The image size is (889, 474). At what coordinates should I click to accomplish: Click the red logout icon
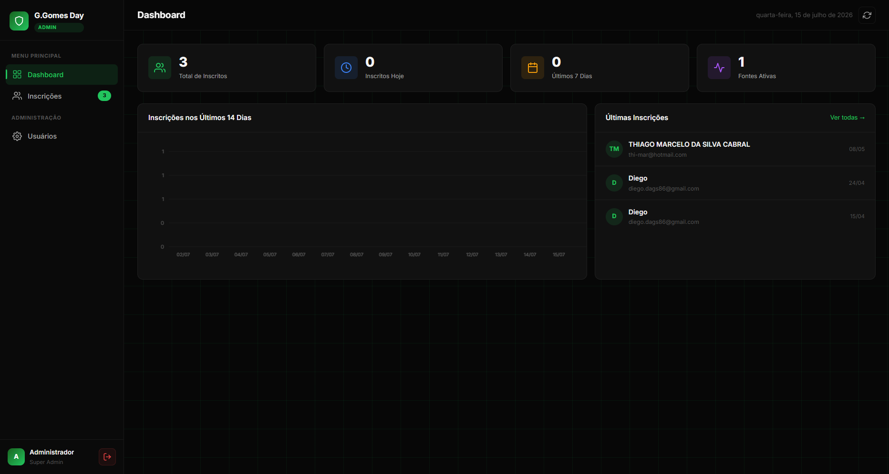(x=107, y=457)
